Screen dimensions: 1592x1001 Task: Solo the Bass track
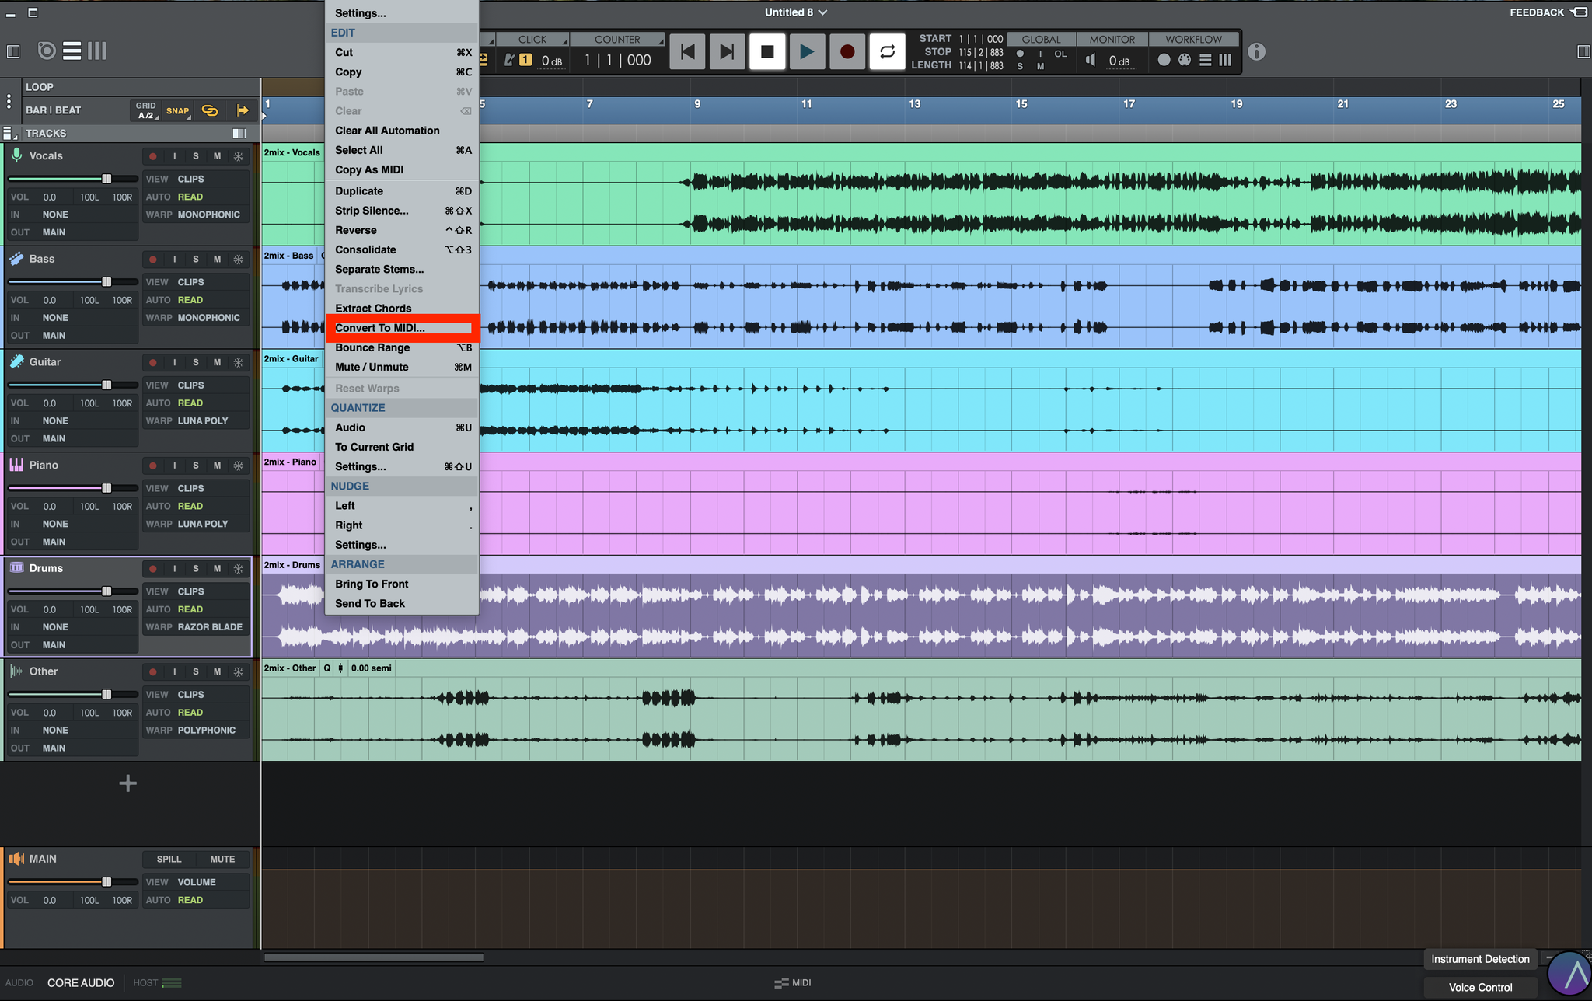click(196, 260)
